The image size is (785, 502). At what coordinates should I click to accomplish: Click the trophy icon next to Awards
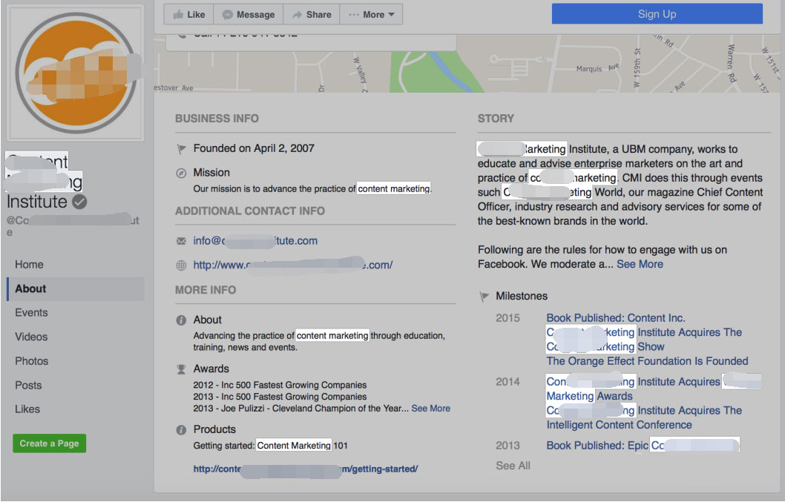181,369
